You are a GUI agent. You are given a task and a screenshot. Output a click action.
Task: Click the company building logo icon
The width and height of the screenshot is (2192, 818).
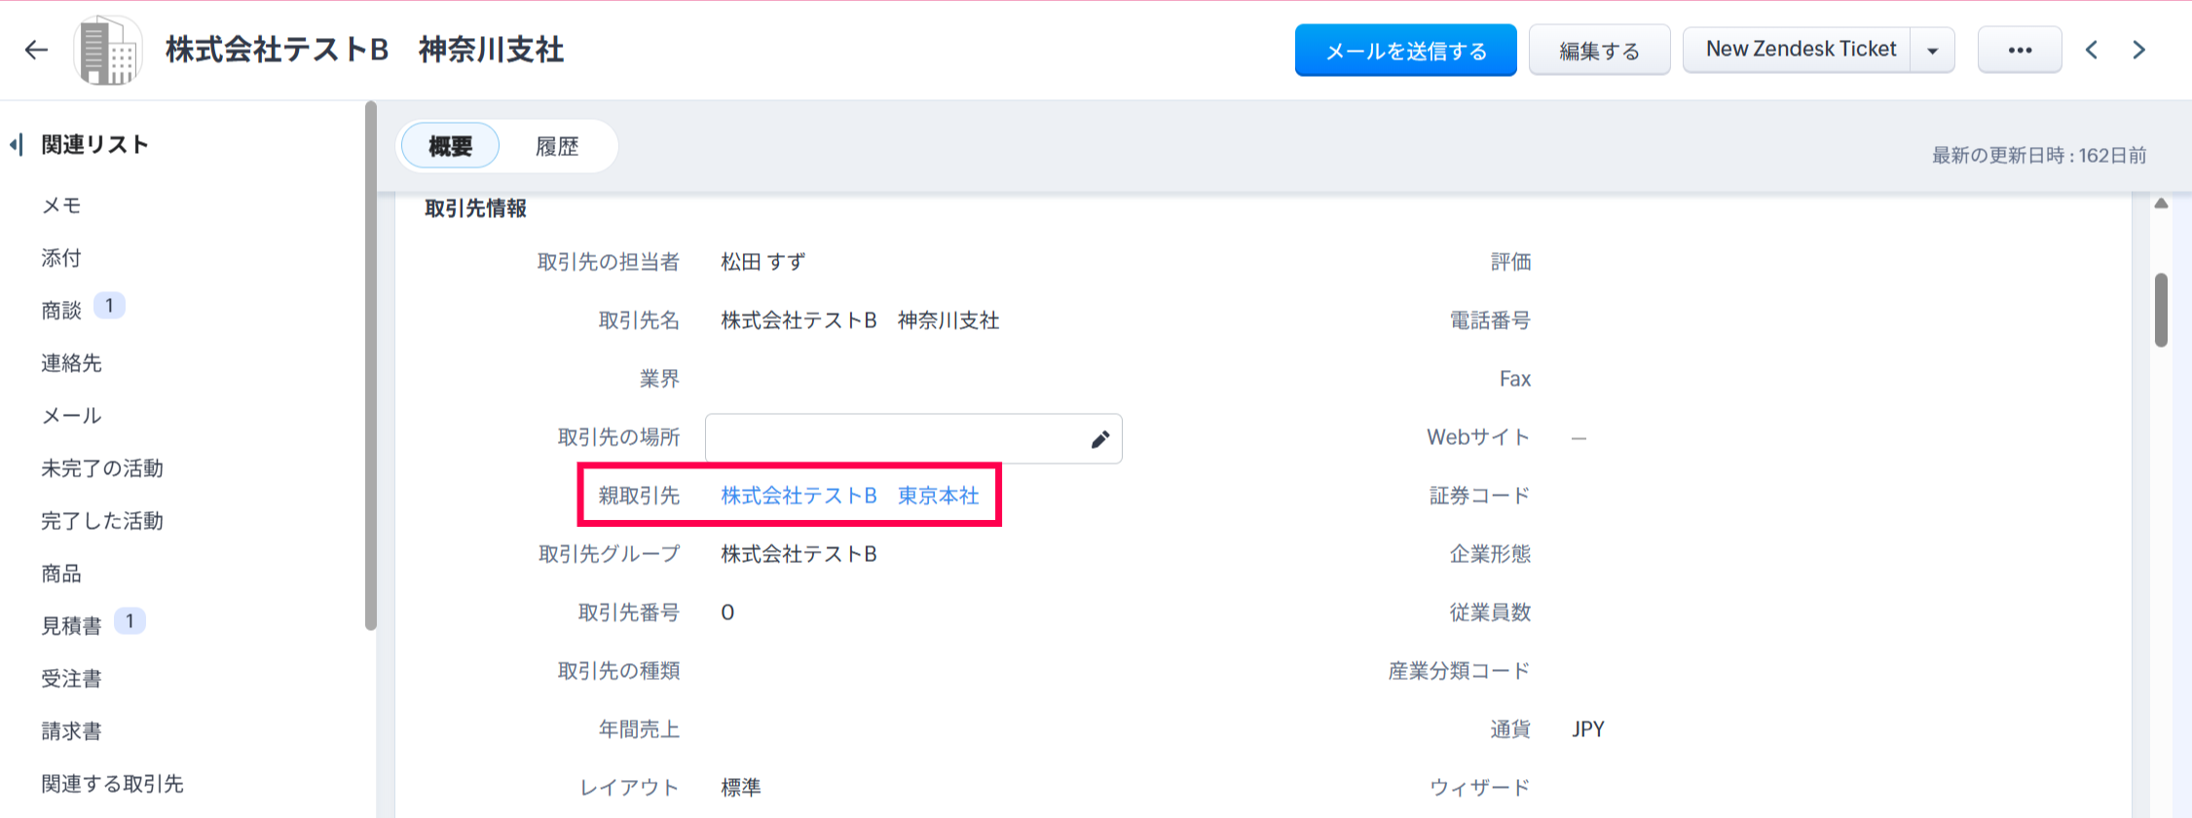tap(108, 51)
